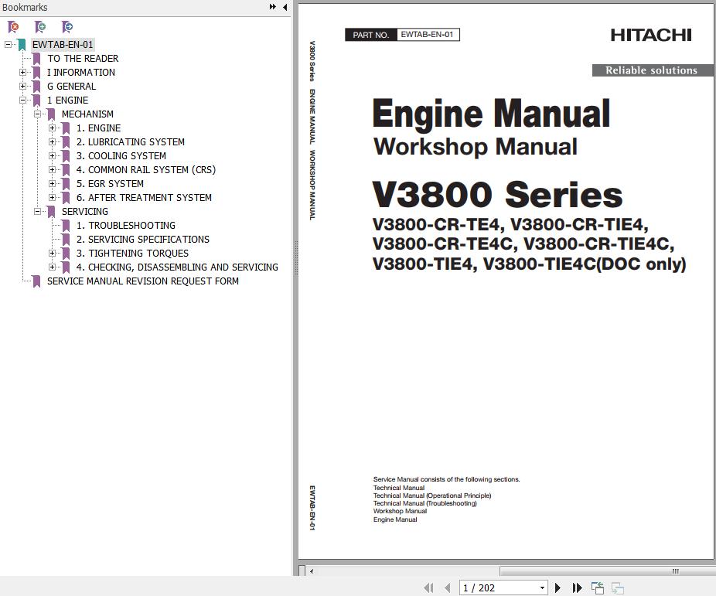Open SERVICE MANUAL REVISION REQUEST FORM bookmark

tap(143, 281)
